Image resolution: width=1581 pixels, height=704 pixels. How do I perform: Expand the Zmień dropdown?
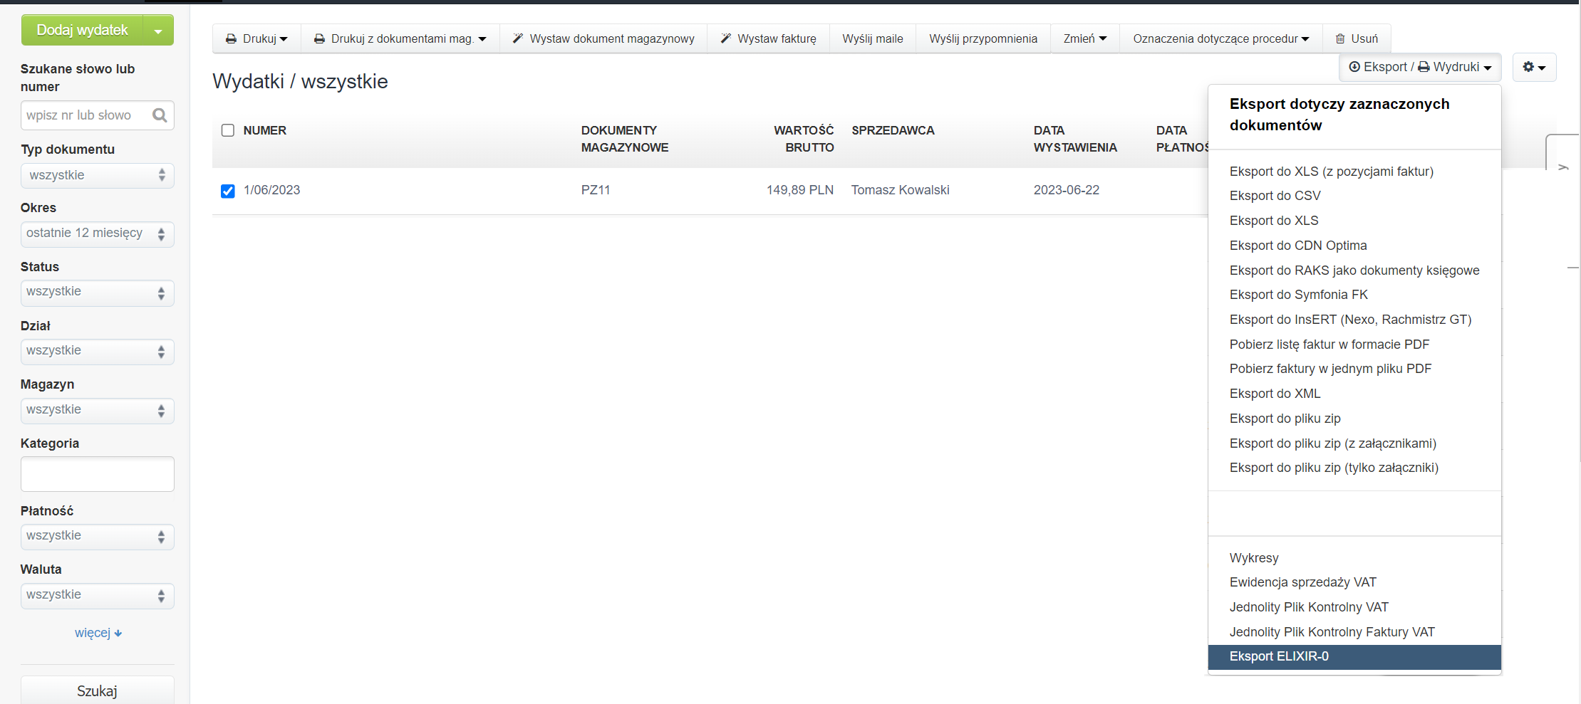coord(1085,38)
